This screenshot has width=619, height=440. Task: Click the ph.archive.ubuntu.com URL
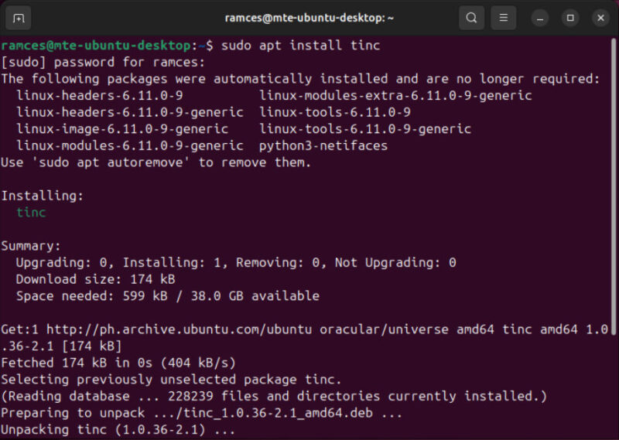pyautogui.click(x=179, y=329)
